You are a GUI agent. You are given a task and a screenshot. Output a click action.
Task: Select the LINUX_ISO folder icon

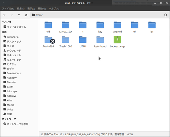[66, 25]
